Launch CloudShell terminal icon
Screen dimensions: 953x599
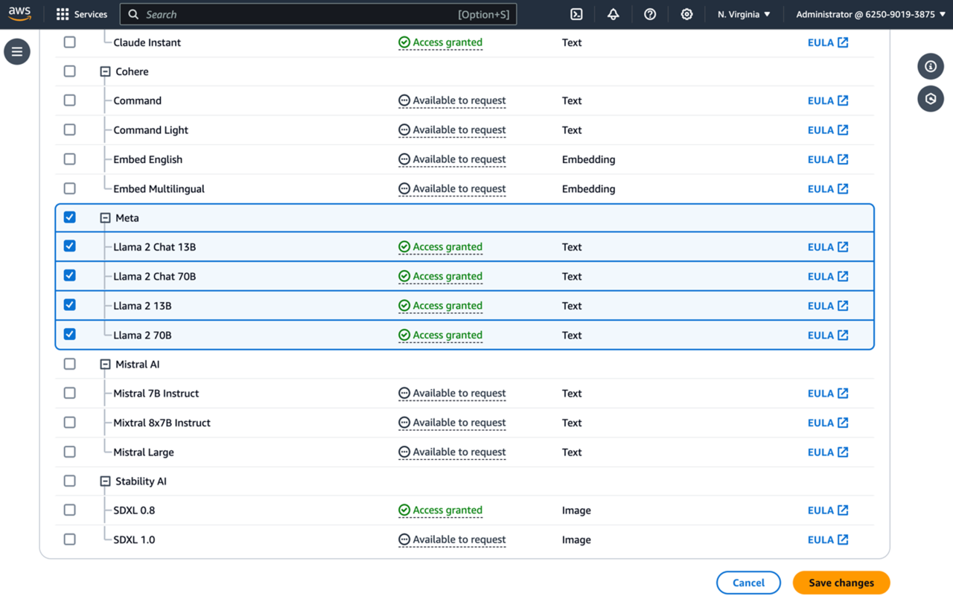coord(576,14)
